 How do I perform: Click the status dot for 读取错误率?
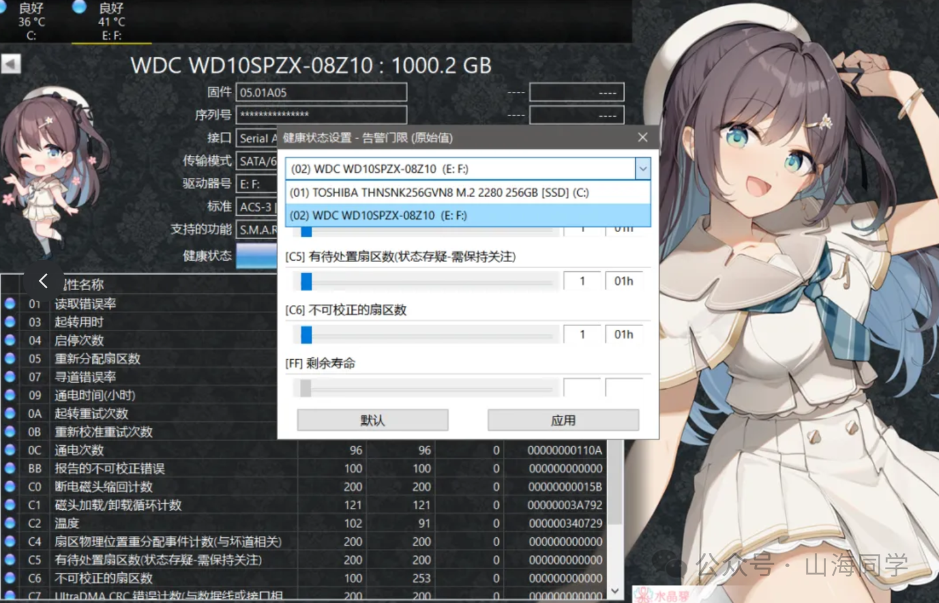coord(10,303)
